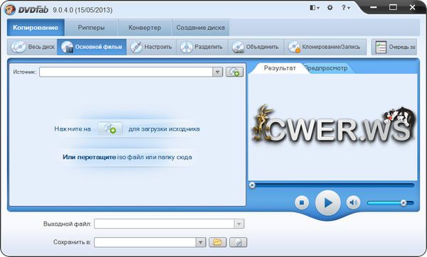The width and height of the screenshot is (427, 257).
Task: Open the Конвертер tab
Action: coord(144,28)
